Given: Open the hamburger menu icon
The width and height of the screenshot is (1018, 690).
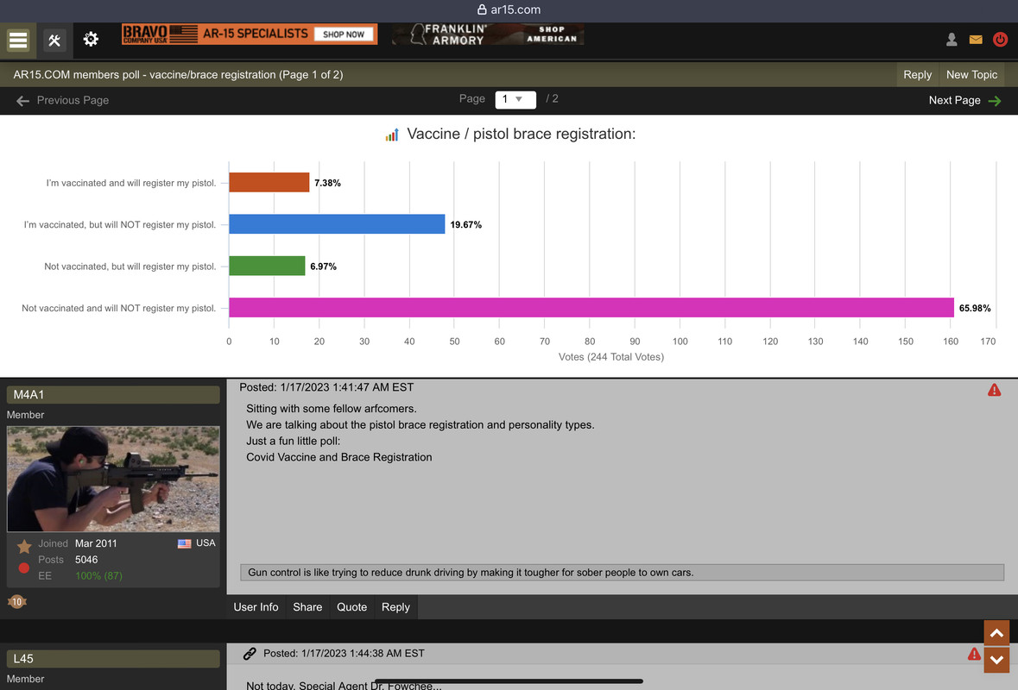Looking at the screenshot, I should pos(17,40).
